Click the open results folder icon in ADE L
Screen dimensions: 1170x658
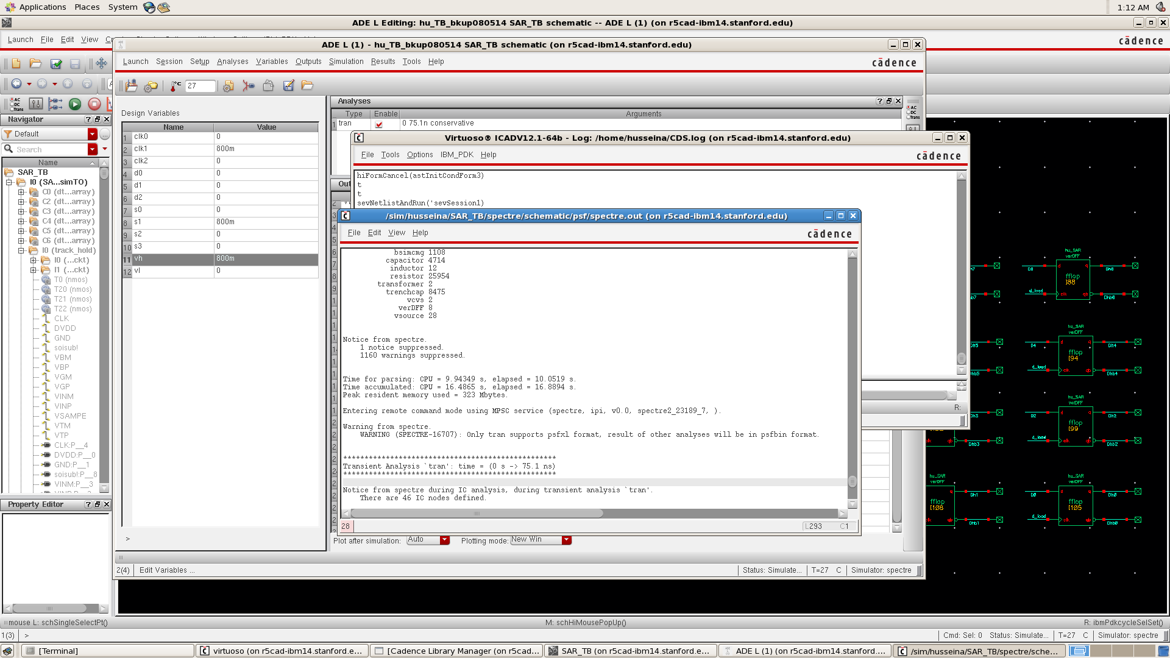[x=307, y=86]
